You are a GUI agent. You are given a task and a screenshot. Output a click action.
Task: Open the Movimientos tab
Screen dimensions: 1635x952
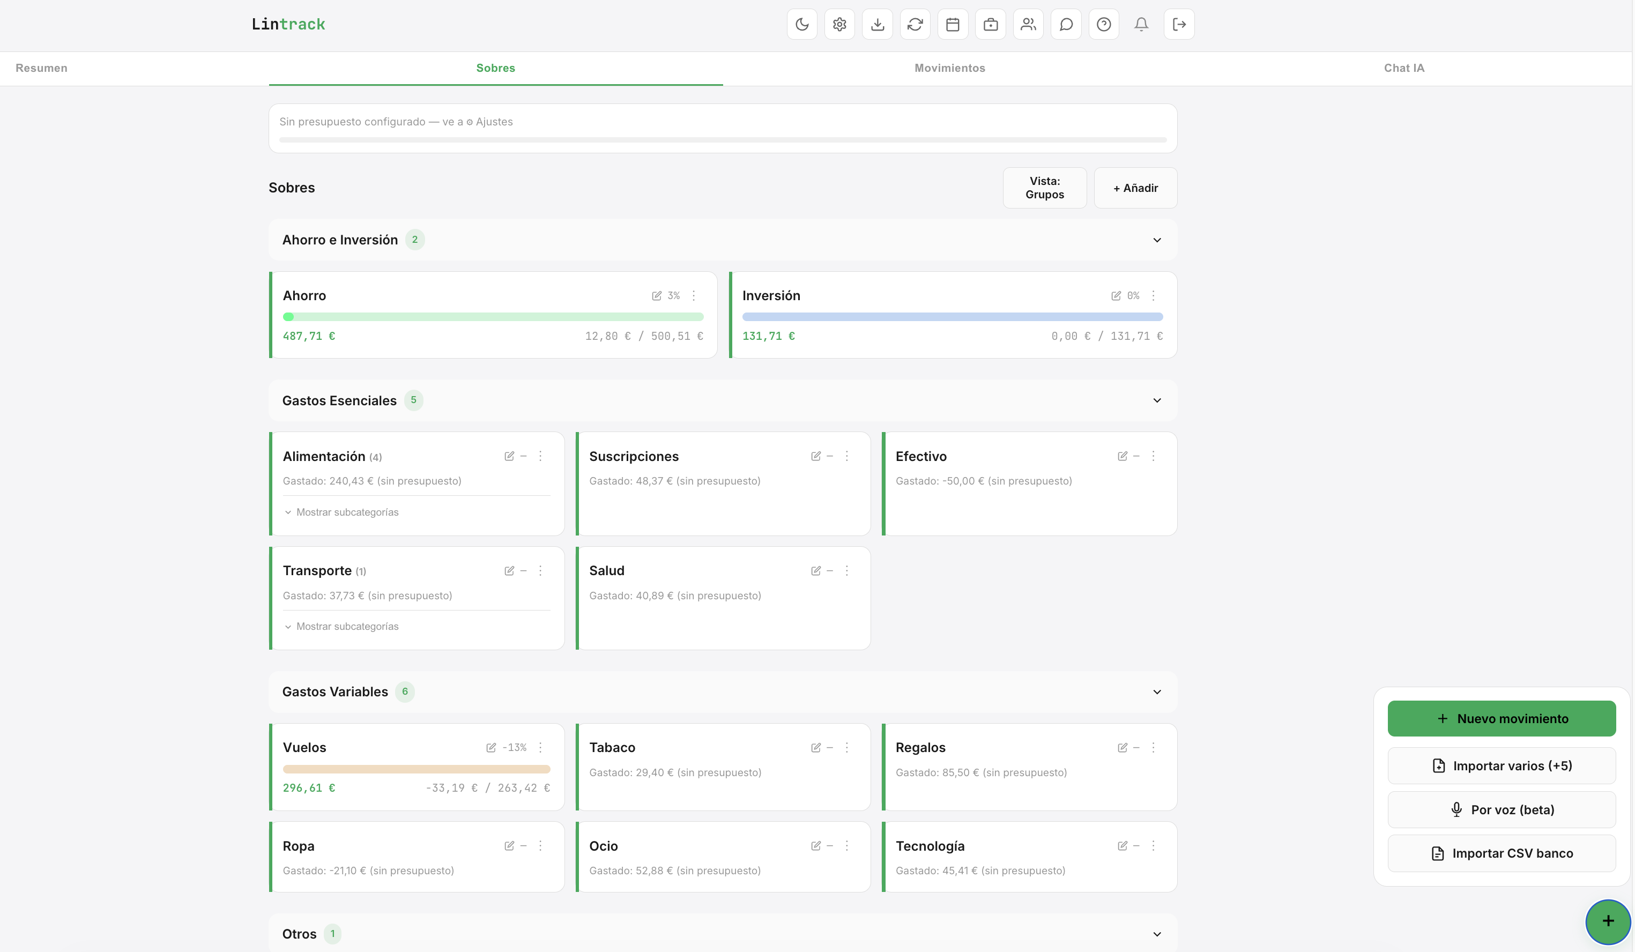click(950, 68)
